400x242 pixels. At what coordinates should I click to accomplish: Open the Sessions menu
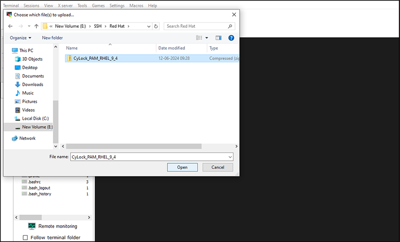32,6
